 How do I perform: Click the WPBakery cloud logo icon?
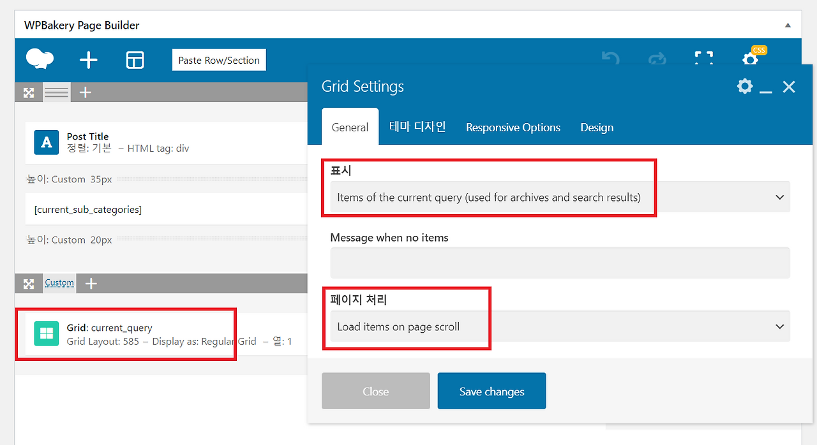tap(40, 60)
